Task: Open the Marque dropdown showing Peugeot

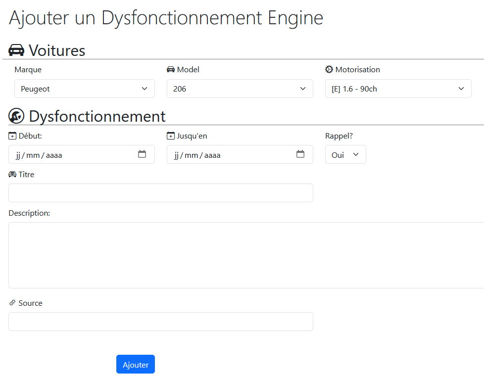Action: [84, 89]
